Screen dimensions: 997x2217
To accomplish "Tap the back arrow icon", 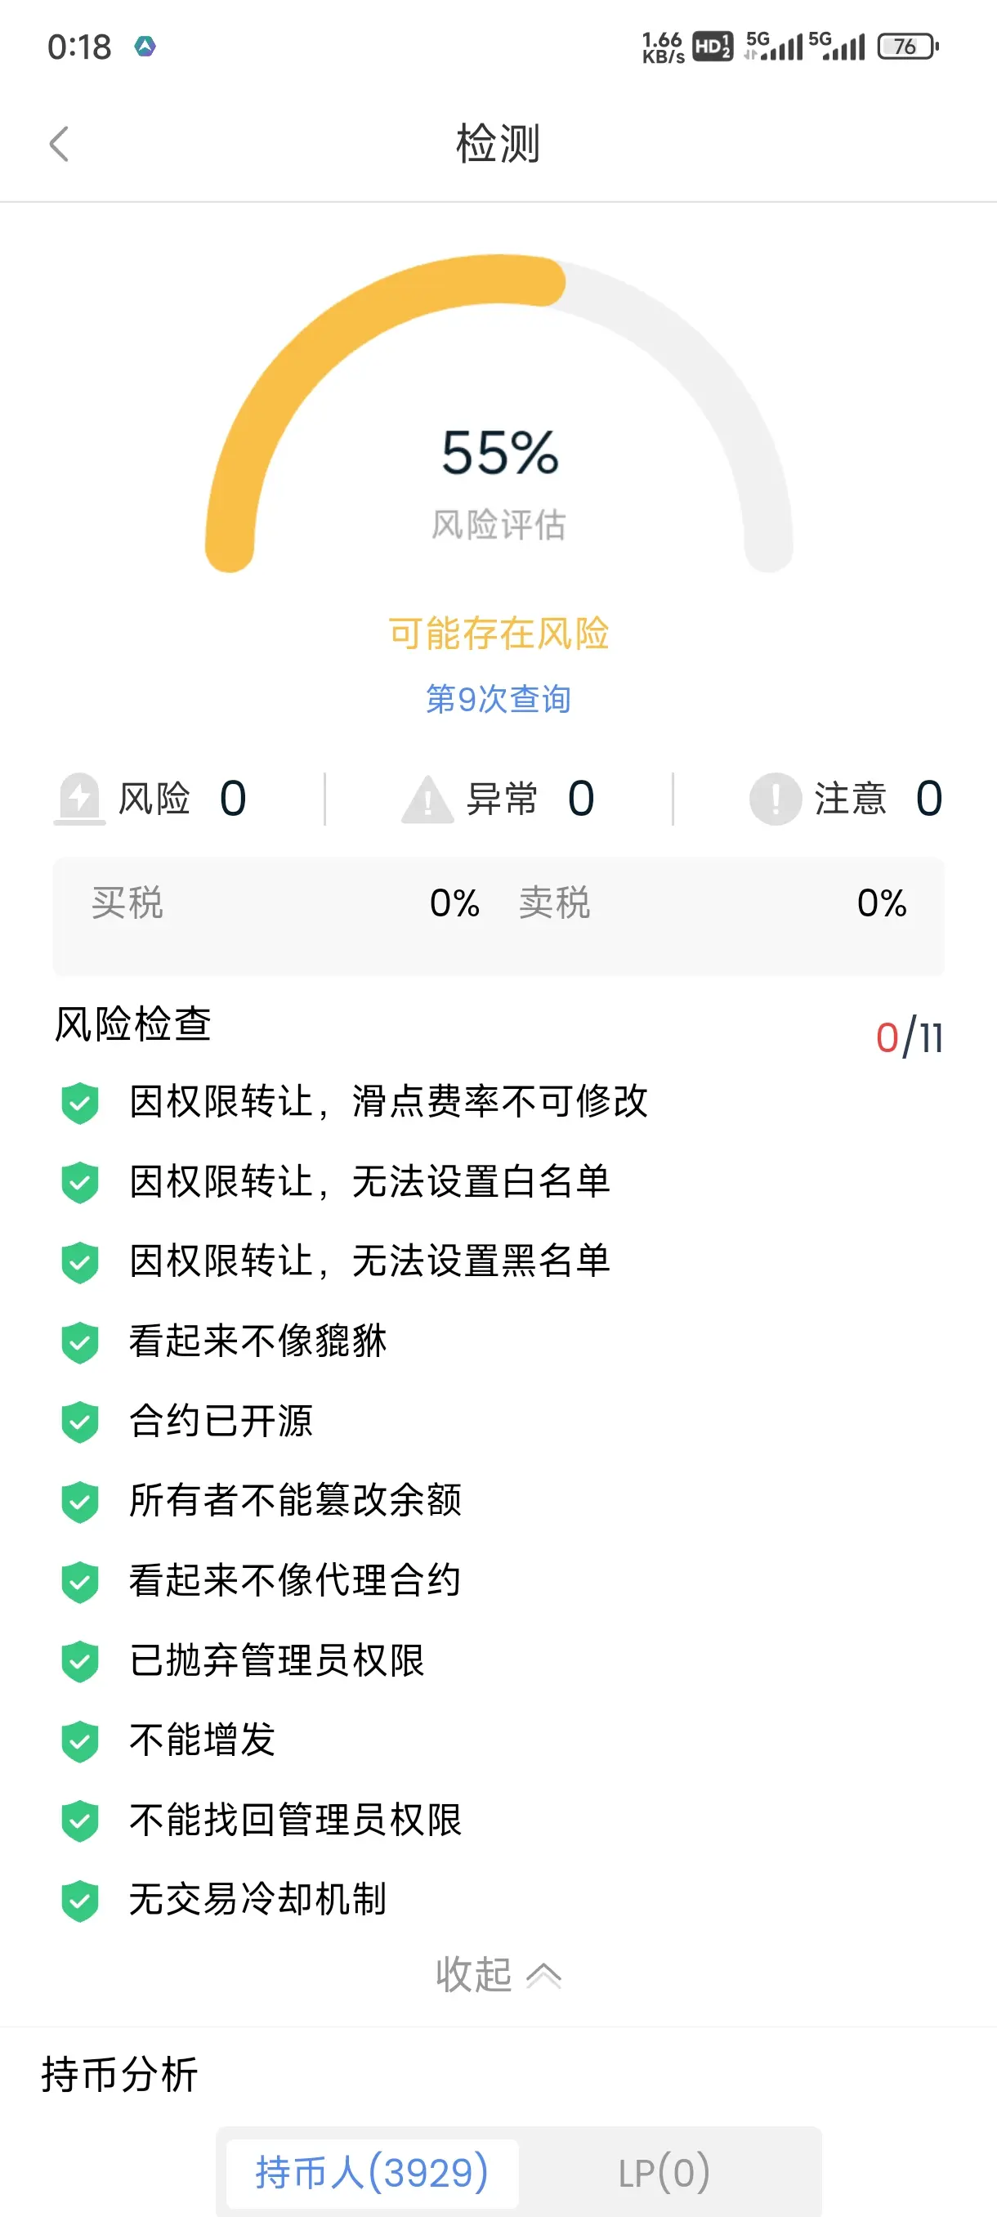I will tap(59, 144).
